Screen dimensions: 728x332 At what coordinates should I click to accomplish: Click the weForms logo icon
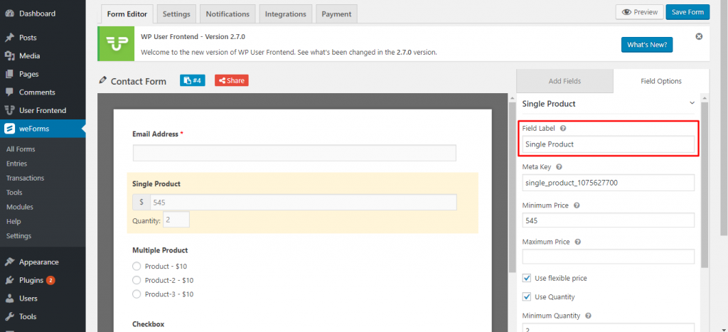coord(9,129)
